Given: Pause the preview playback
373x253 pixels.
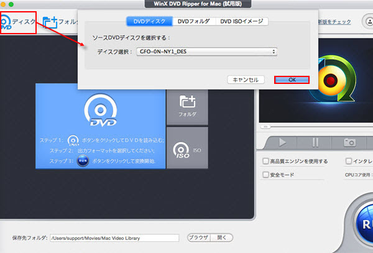Looking at the screenshot, I should coord(315,142).
